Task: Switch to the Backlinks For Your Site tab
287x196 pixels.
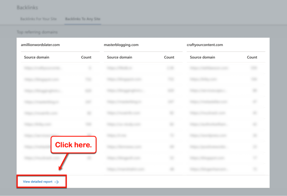Action: tap(38, 18)
